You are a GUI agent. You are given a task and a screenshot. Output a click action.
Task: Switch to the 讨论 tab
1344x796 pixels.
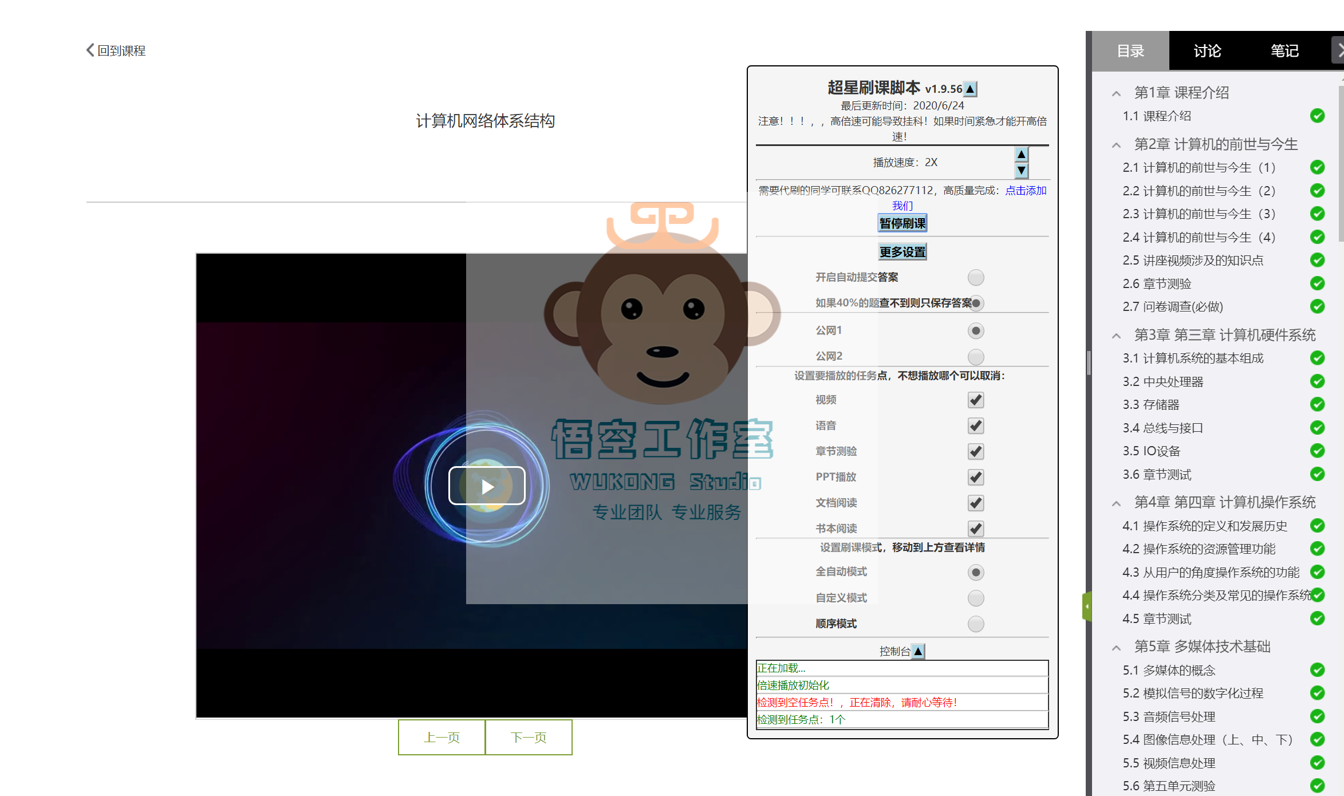pos(1207,51)
